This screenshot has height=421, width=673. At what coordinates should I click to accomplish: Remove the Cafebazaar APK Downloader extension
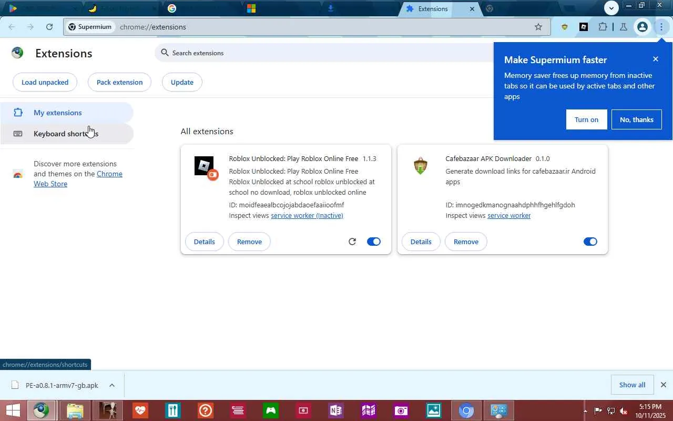pos(466,242)
